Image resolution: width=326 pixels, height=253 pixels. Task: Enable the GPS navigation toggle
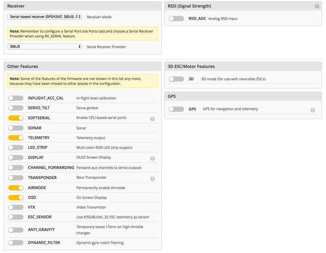(176, 109)
